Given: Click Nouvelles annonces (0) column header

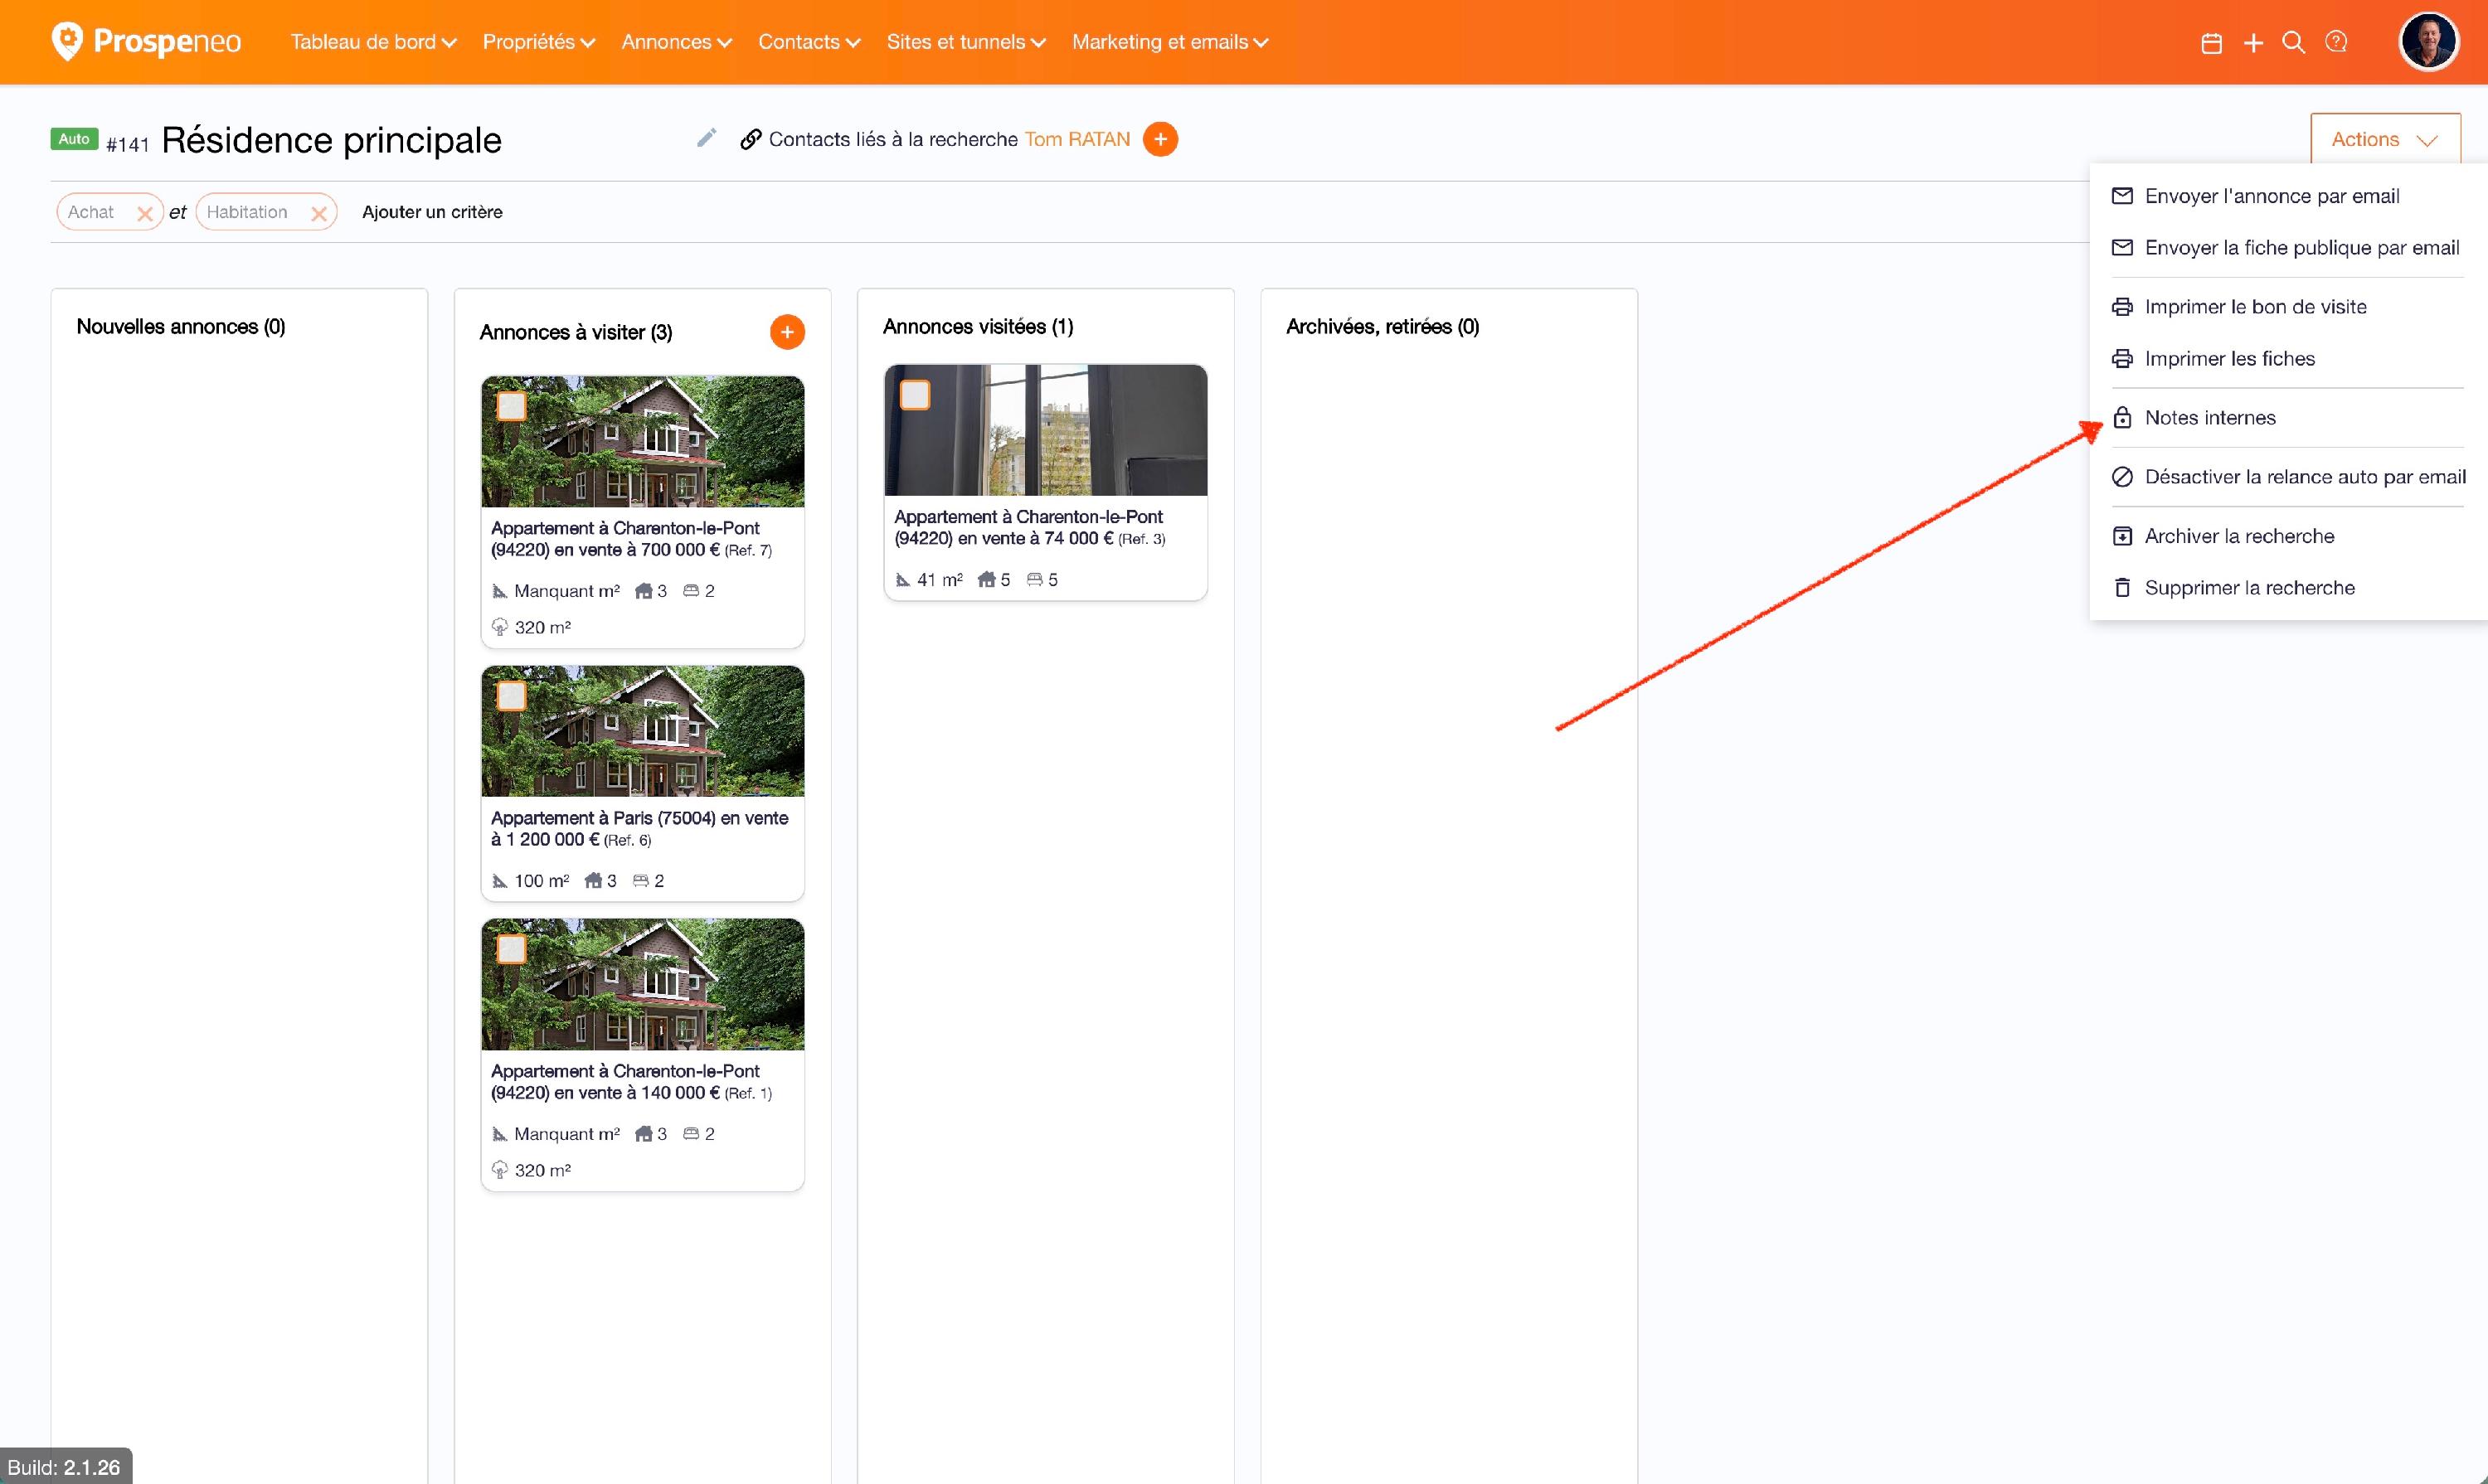Looking at the screenshot, I should click(181, 327).
